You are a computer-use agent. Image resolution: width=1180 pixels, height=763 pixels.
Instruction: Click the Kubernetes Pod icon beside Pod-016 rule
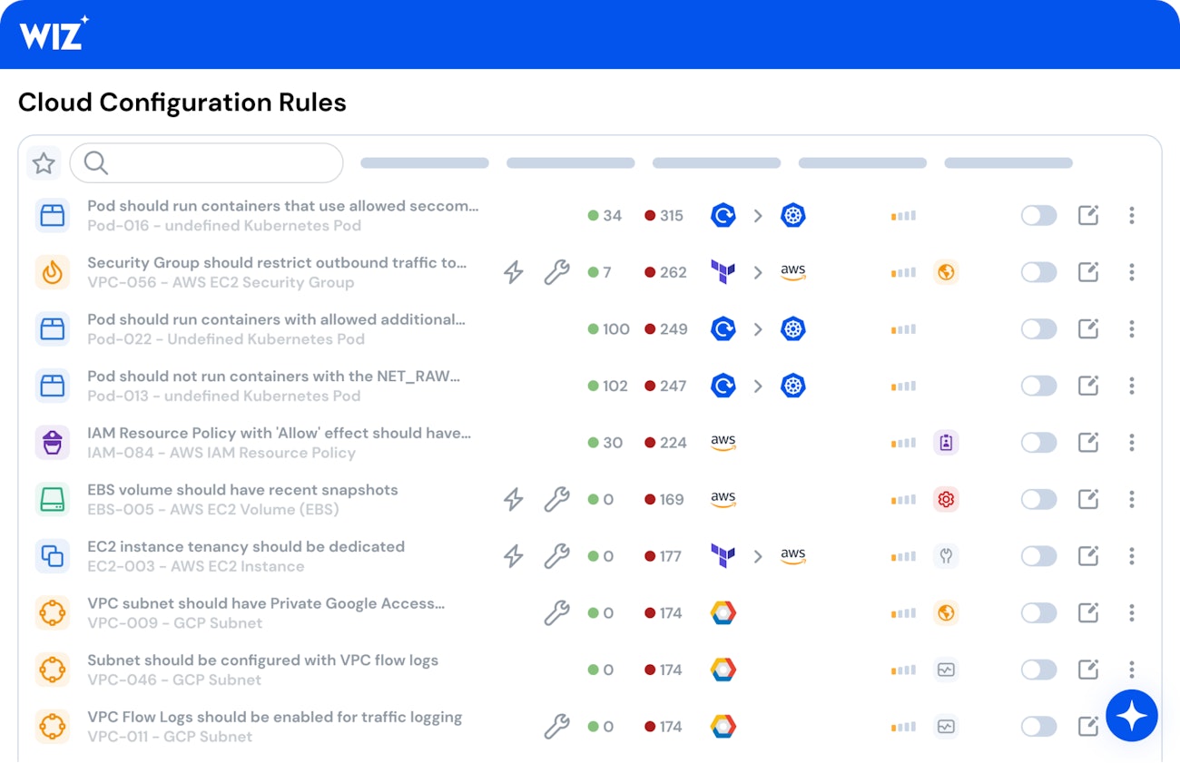(x=792, y=215)
